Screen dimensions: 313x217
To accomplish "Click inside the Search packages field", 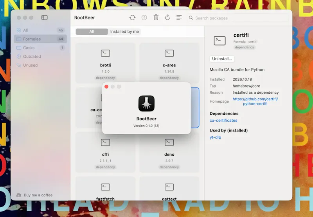I will [237, 18].
